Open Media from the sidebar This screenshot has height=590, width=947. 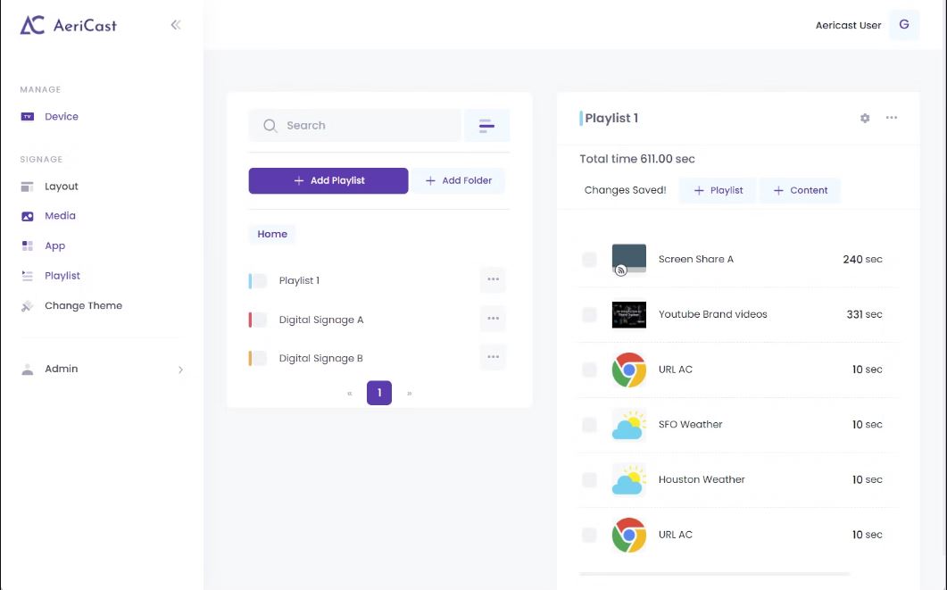click(60, 216)
